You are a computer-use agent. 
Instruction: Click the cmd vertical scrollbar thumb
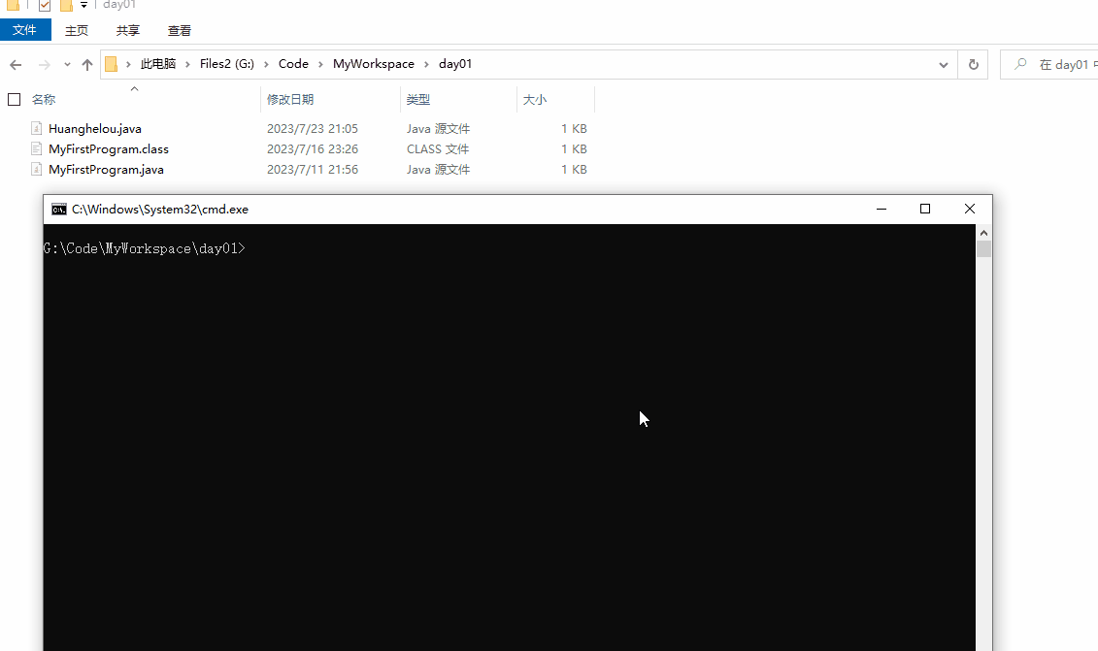(983, 249)
